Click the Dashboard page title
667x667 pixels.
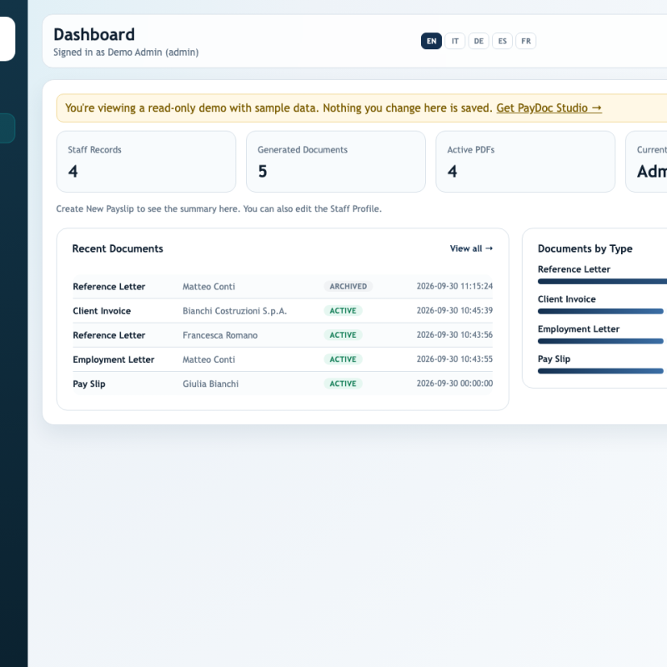pyautogui.click(x=94, y=34)
